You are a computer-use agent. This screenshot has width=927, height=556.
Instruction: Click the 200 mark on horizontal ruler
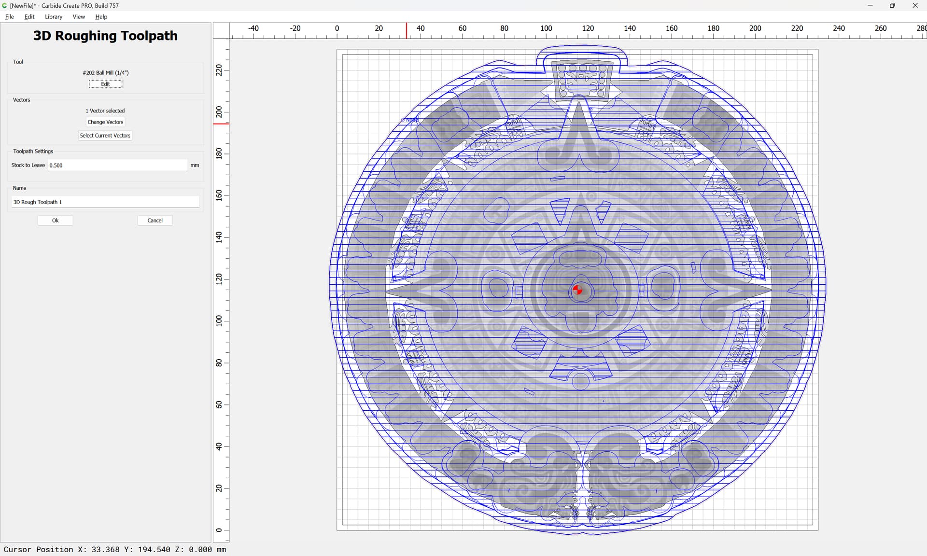click(x=755, y=28)
